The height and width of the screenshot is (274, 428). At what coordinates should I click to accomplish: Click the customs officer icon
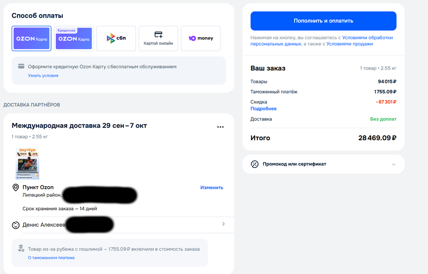(21, 248)
